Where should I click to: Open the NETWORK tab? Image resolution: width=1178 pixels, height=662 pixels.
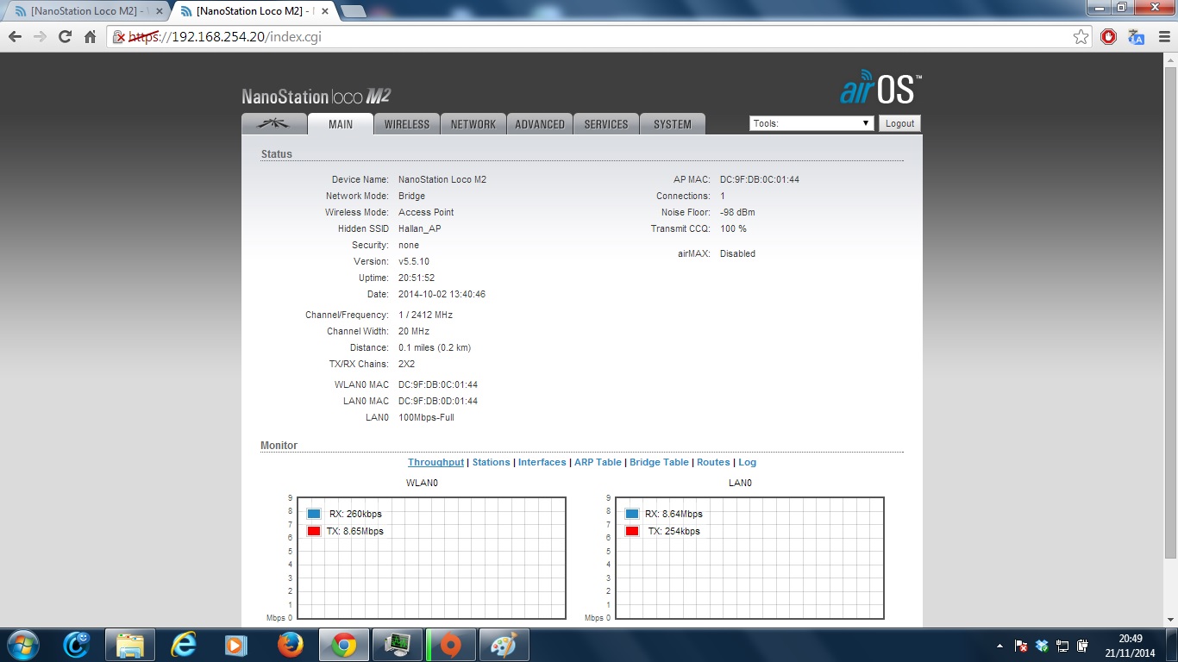(x=473, y=124)
